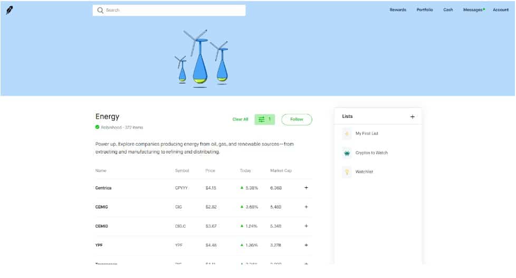The height and width of the screenshot is (278, 516).
Task: Click the $2.82 price value
Action: pos(211,207)
